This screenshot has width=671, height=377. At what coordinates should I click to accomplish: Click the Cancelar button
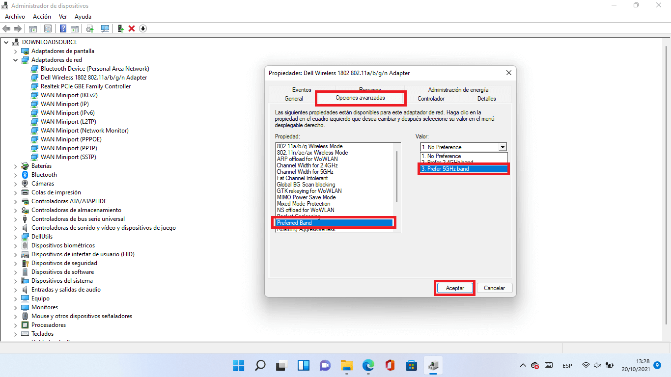point(495,288)
